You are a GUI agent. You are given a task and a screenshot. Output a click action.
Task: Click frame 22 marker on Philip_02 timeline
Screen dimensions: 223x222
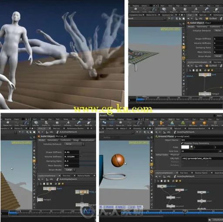(18, 211)
